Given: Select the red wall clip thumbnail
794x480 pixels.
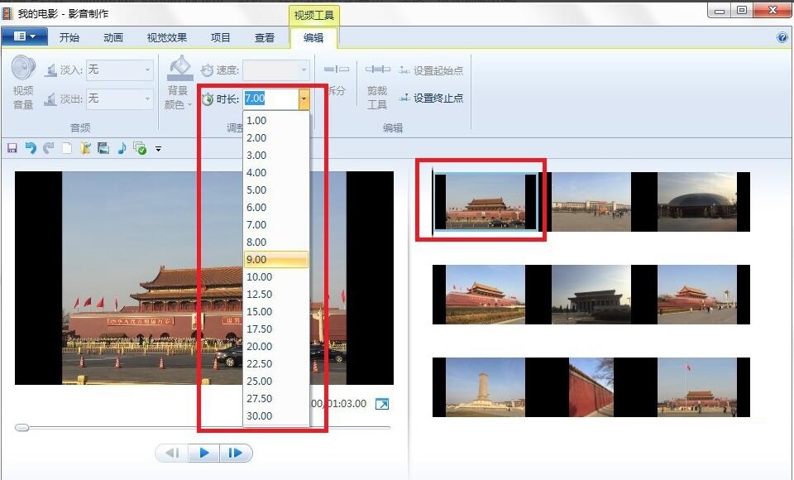Looking at the screenshot, I should tap(591, 387).
